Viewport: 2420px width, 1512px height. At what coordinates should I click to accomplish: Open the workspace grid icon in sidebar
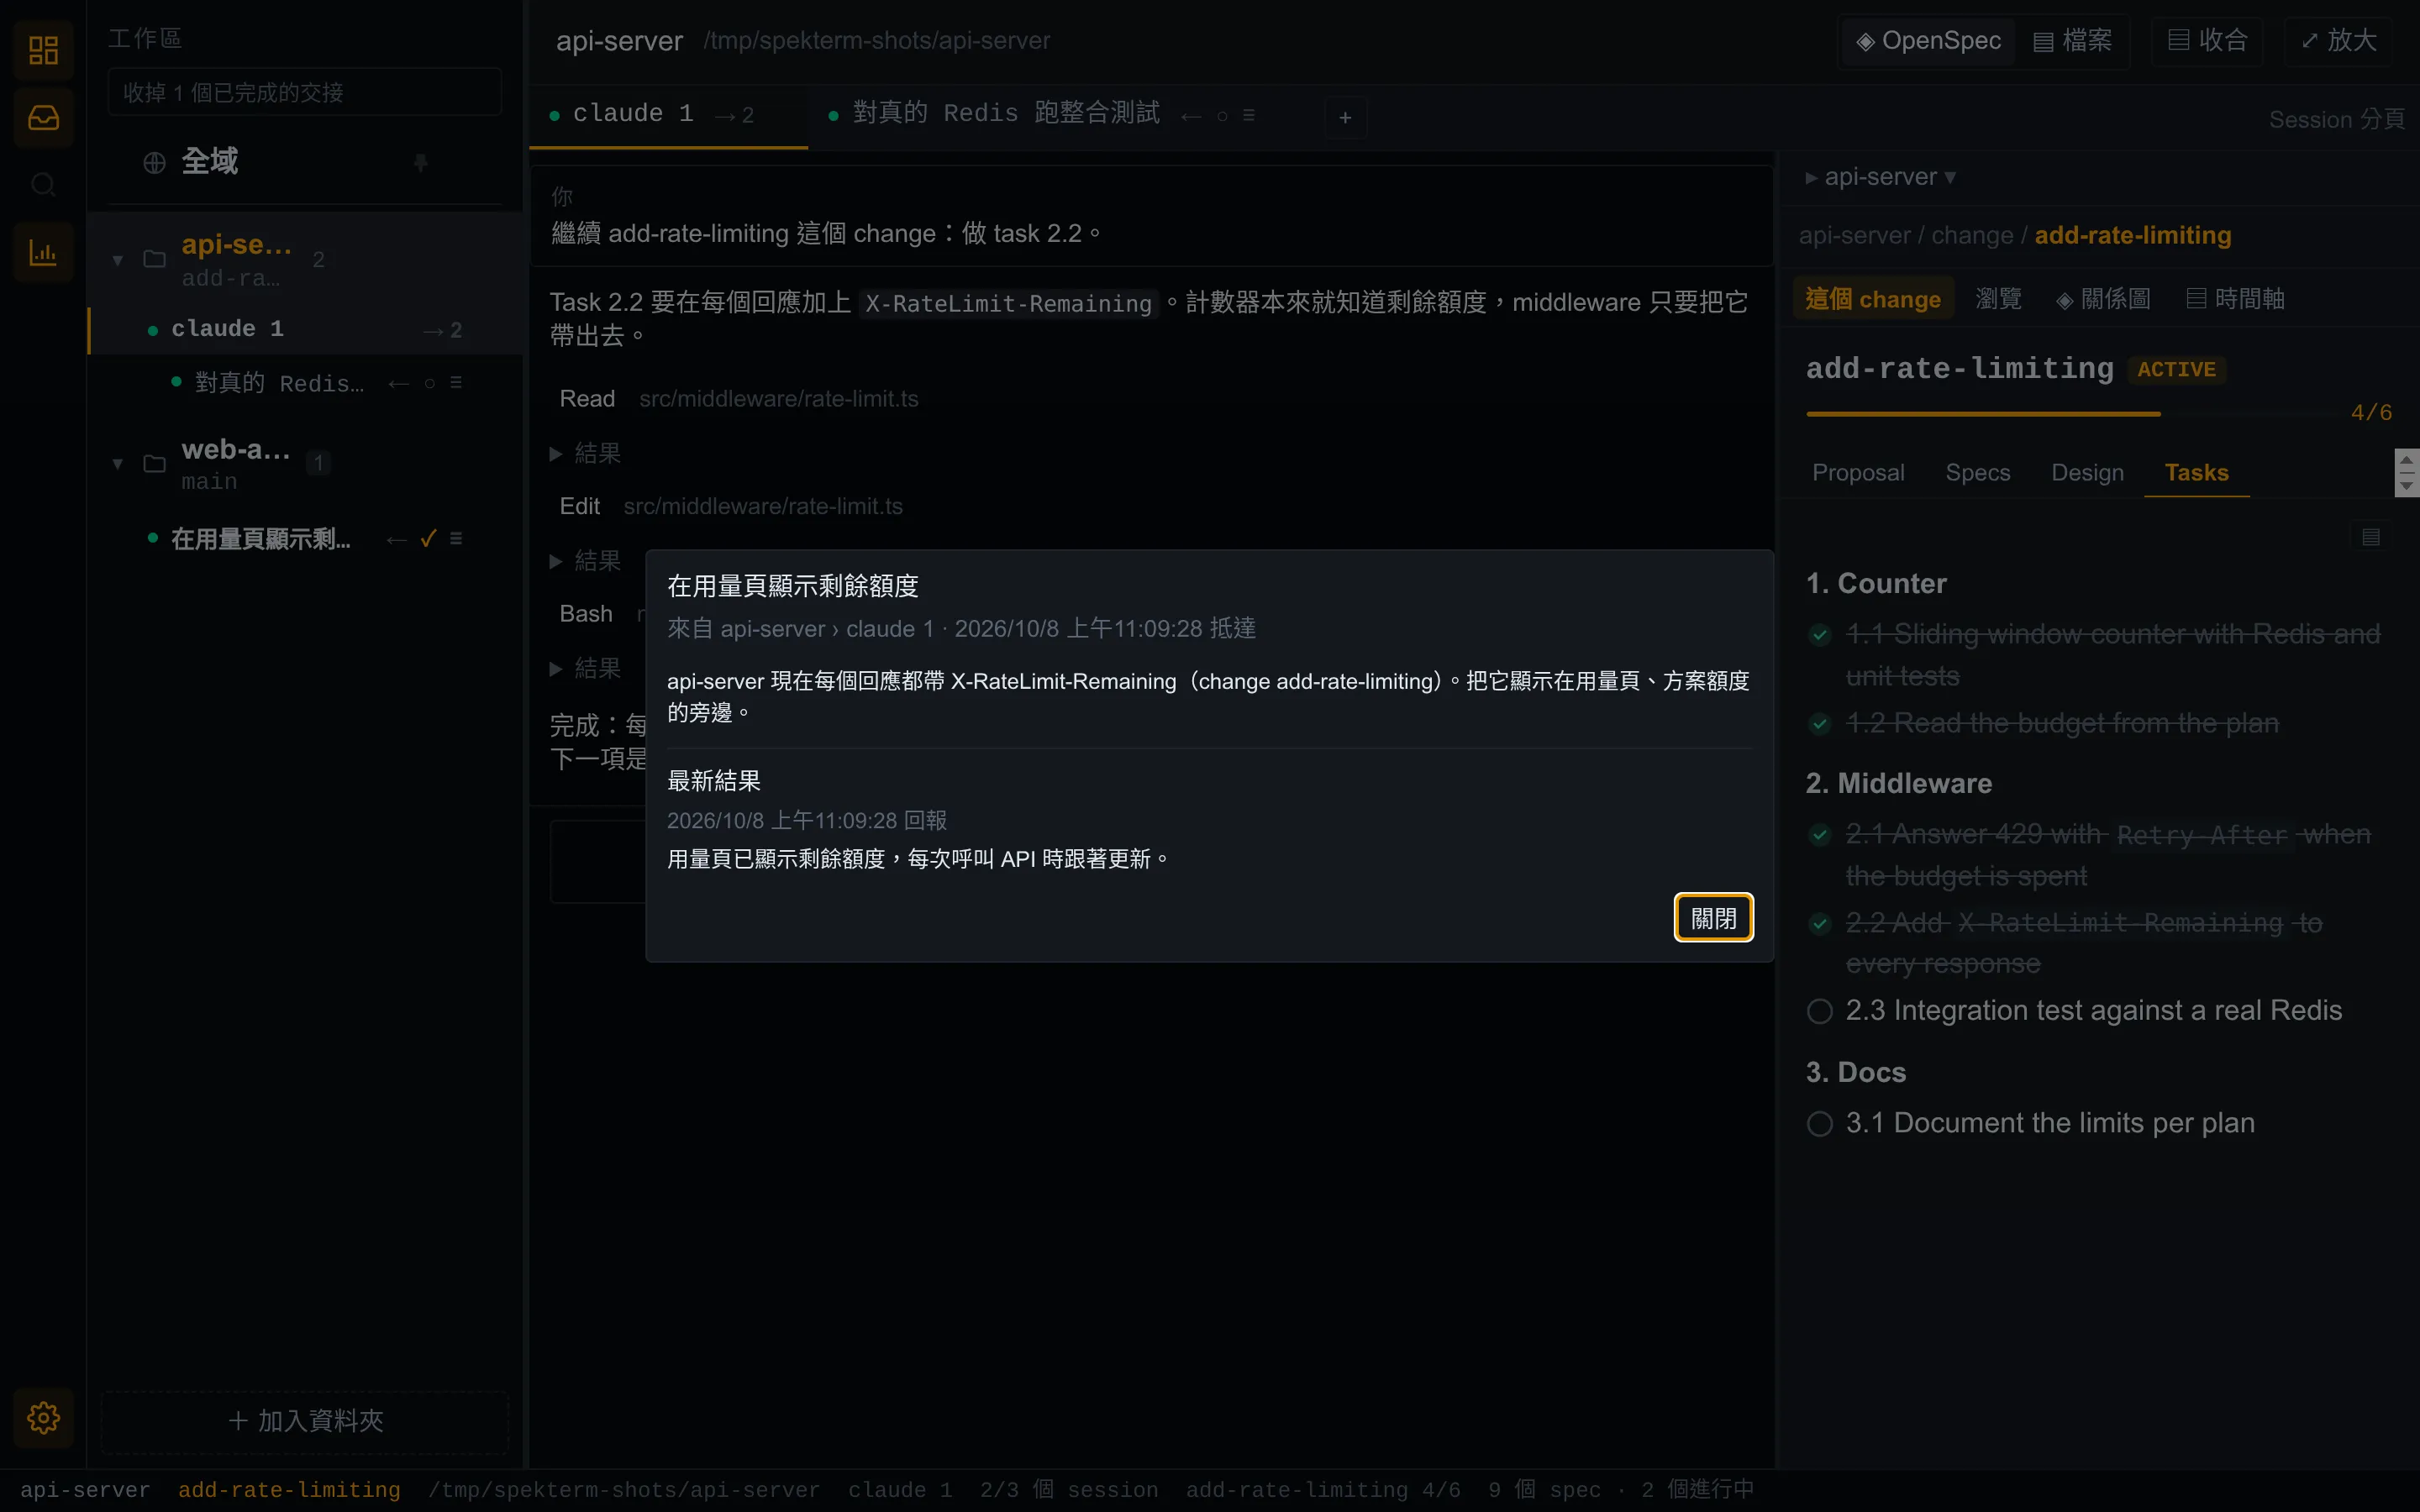43,50
